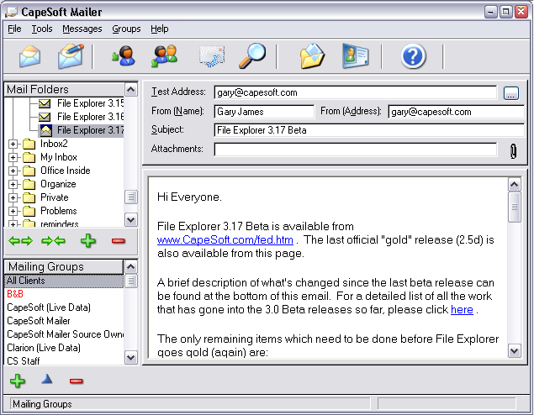
Task: Click envelope icon beside File Explorer 3.15
Action: (45, 103)
